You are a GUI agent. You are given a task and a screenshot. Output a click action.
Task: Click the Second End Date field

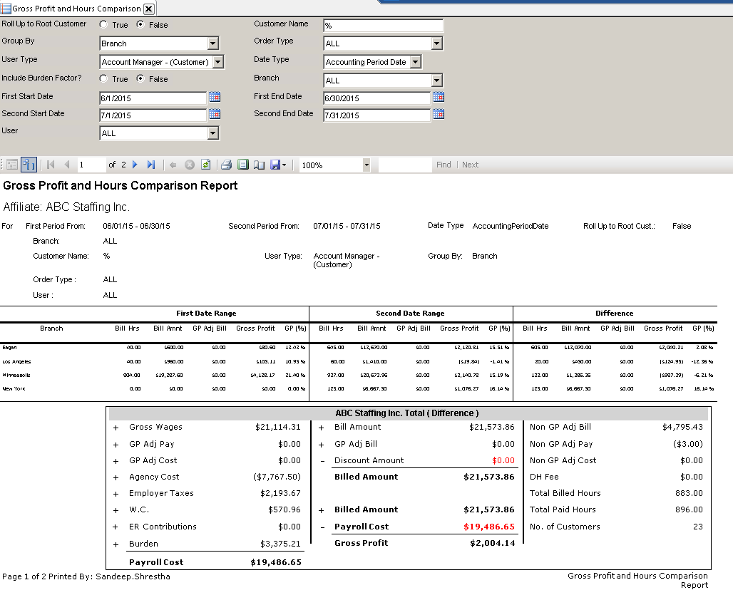tap(376, 115)
